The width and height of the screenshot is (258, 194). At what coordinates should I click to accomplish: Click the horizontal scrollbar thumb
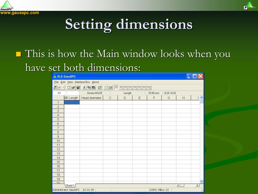tap(182, 185)
